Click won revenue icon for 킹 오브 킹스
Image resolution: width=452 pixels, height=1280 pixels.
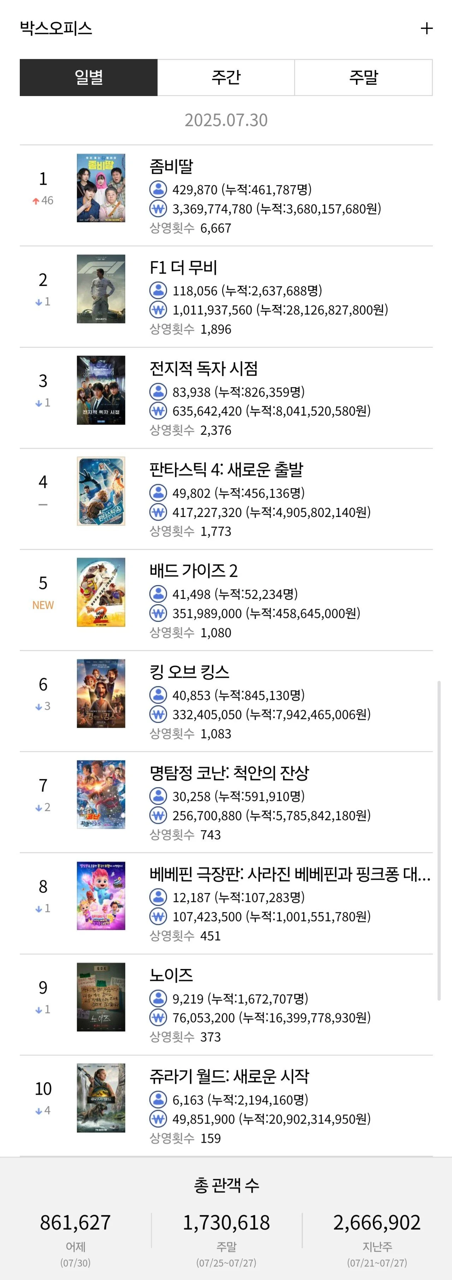(x=158, y=715)
